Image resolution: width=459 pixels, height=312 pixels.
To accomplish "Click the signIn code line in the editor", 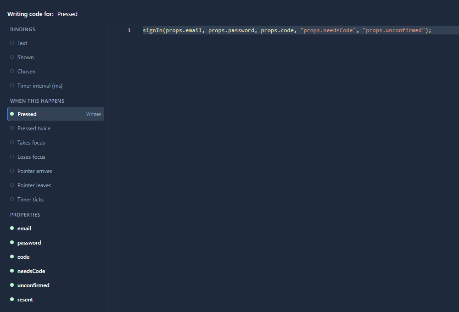I will [287, 30].
